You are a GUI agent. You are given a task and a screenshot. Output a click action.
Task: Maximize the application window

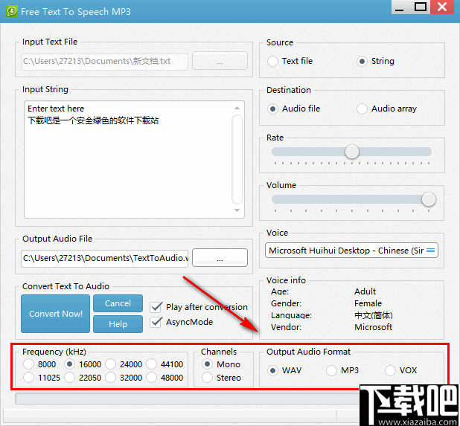pyautogui.click(x=421, y=7)
